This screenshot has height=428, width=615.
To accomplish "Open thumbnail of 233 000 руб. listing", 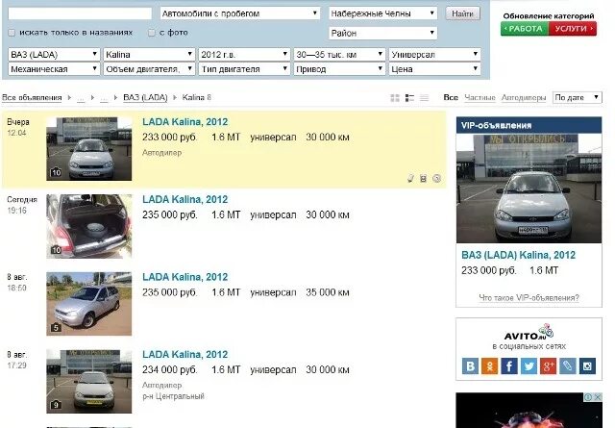I will pyautogui.click(x=89, y=149).
